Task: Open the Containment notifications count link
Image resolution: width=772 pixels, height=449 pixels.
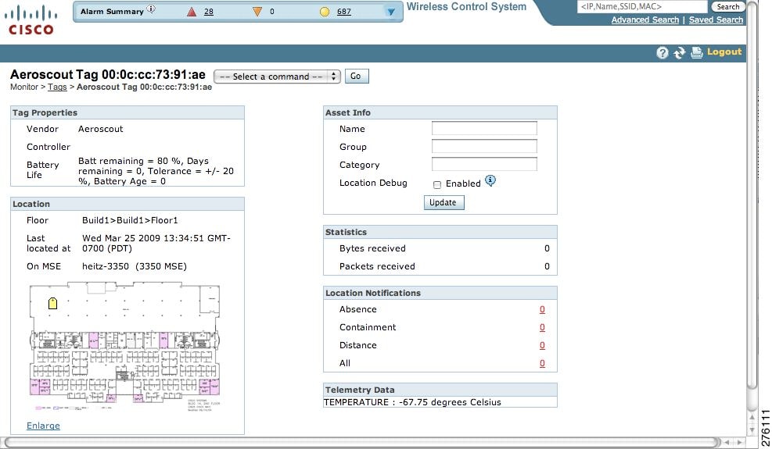Action: tap(542, 327)
